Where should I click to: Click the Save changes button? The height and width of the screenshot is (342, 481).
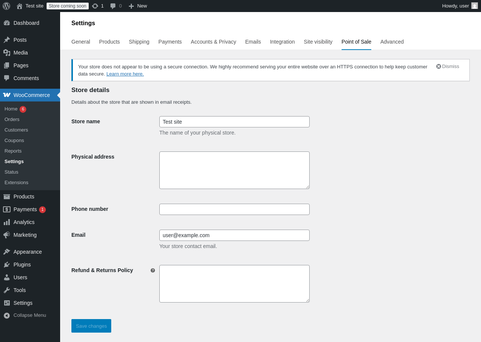pos(91,326)
